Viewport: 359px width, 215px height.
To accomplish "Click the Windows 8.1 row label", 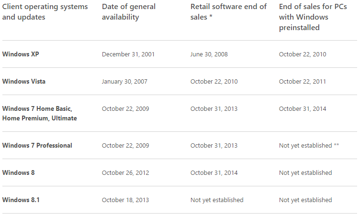I will tap(21, 200).
